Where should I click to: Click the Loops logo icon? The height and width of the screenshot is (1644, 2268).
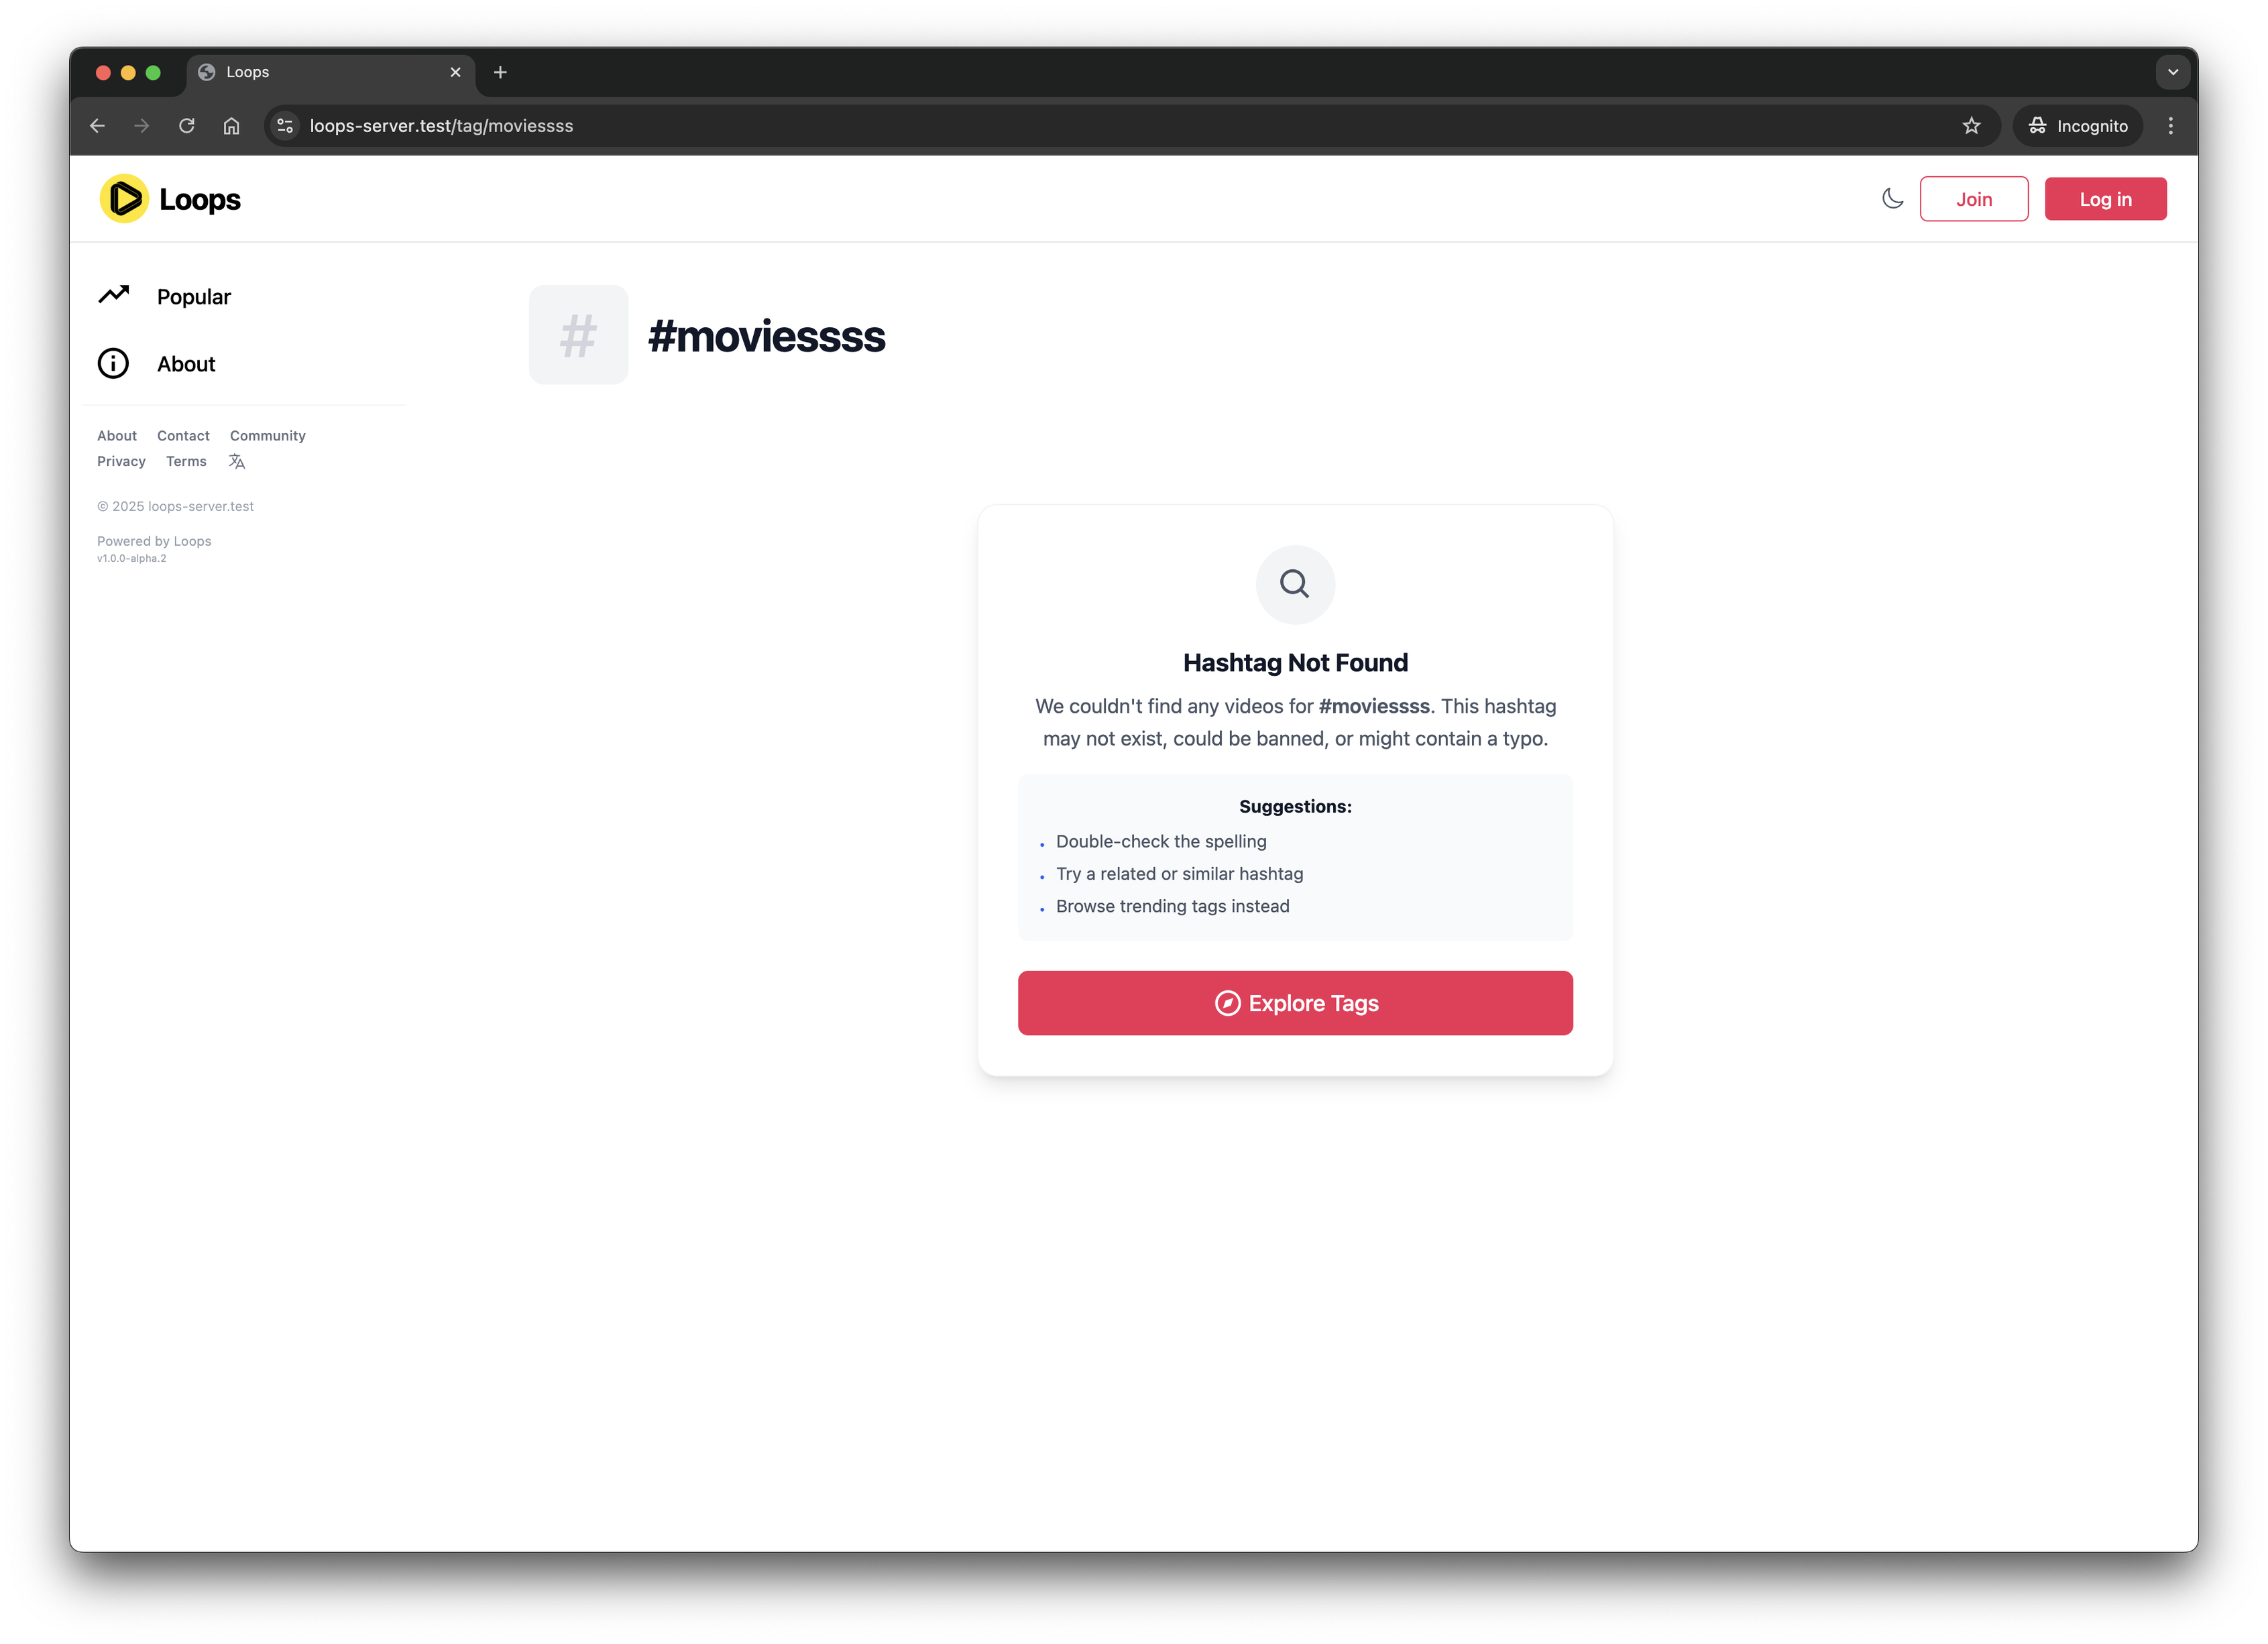pyautogui.click(x=124, y=199)
